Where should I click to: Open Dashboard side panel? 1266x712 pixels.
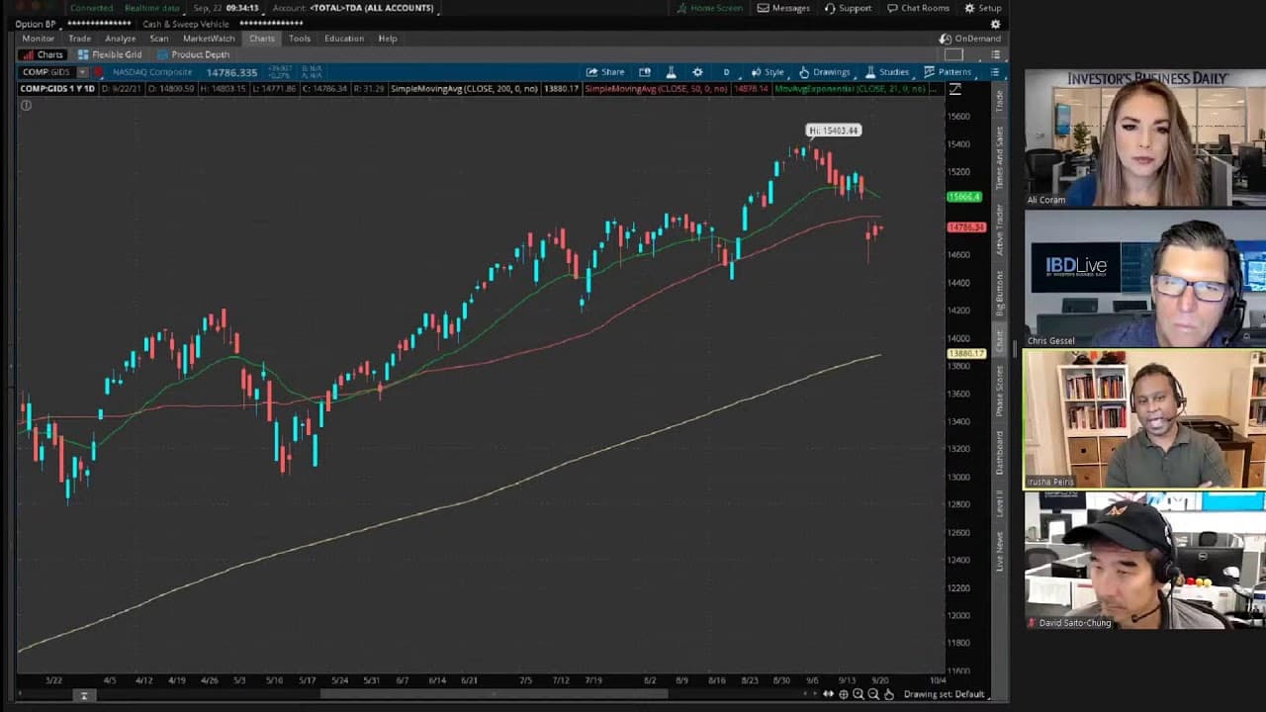[x=999, y=452]
